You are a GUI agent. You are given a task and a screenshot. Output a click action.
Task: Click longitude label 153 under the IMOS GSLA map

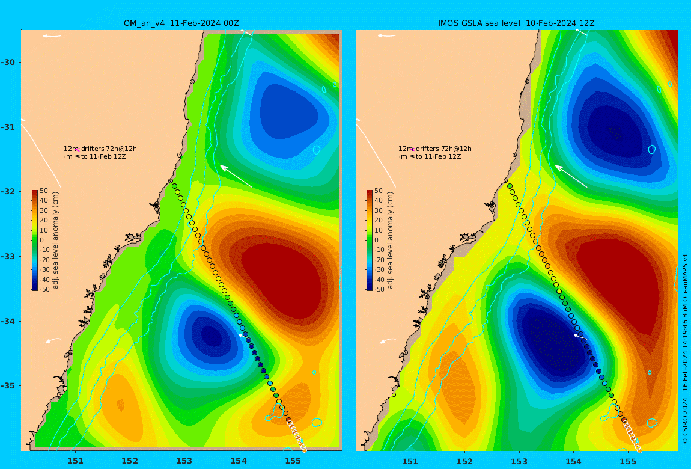point(519,461)
